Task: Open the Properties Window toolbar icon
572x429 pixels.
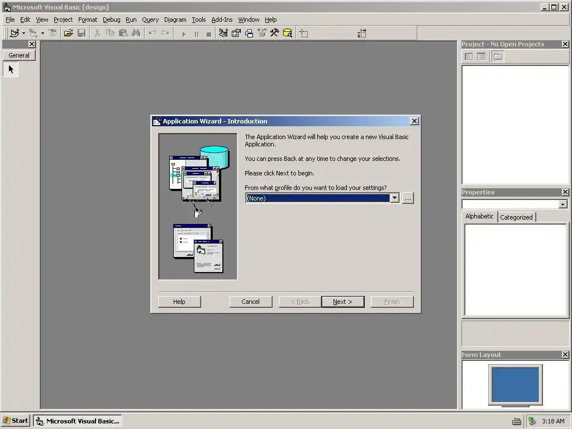Action: [236, 33]
